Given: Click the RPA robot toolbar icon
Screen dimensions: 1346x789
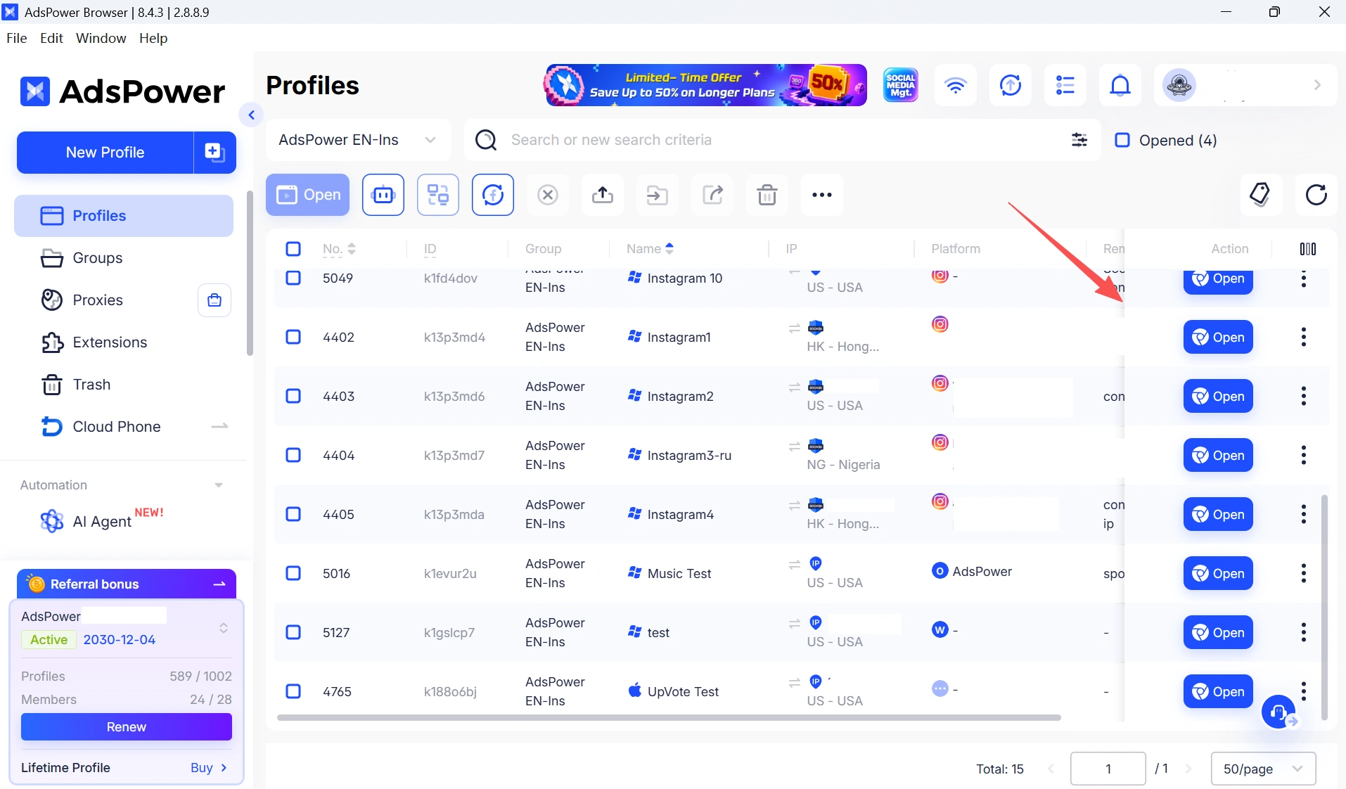Looking at the screenshot, I should point(383,195).
